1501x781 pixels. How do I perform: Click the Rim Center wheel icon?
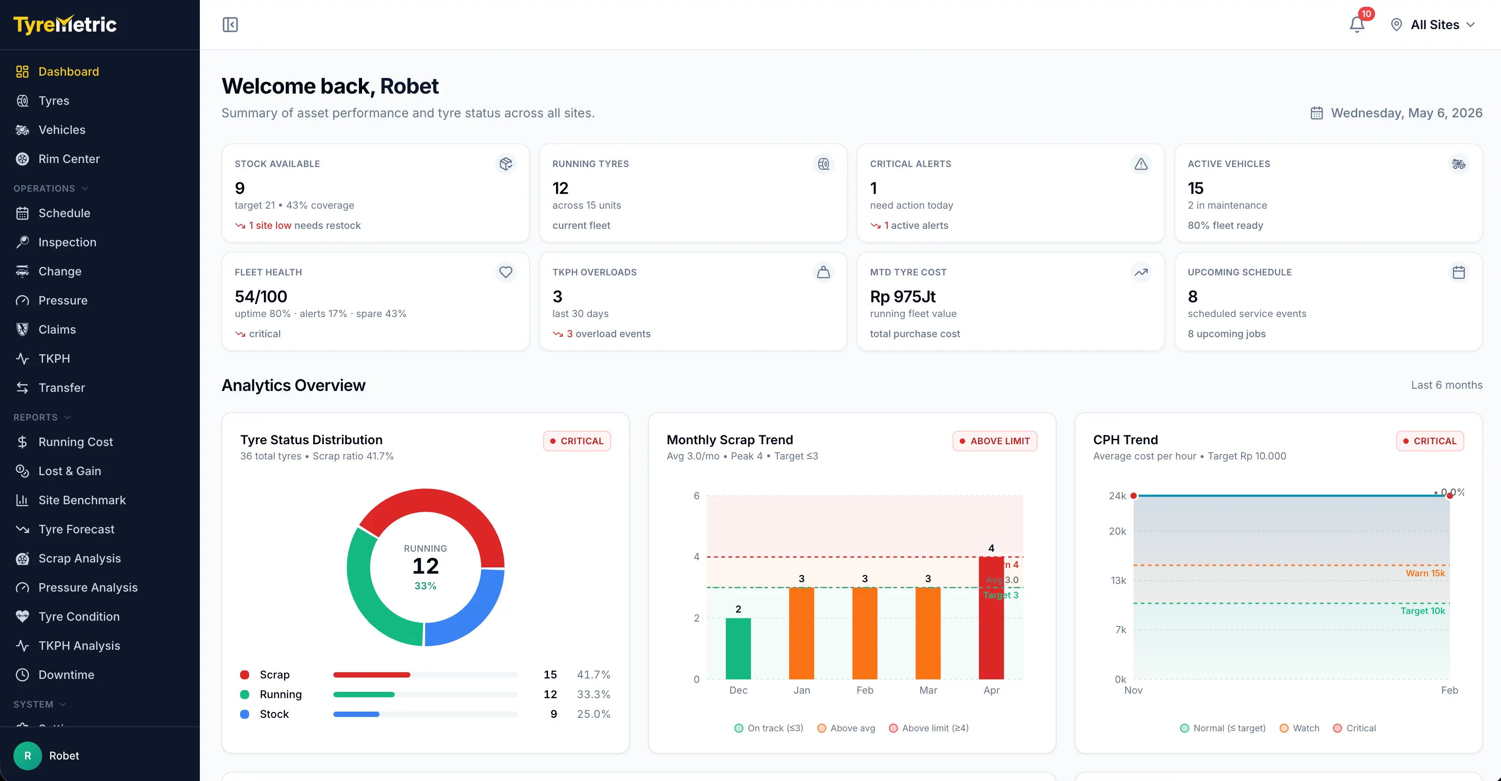(x=22, y=159)
